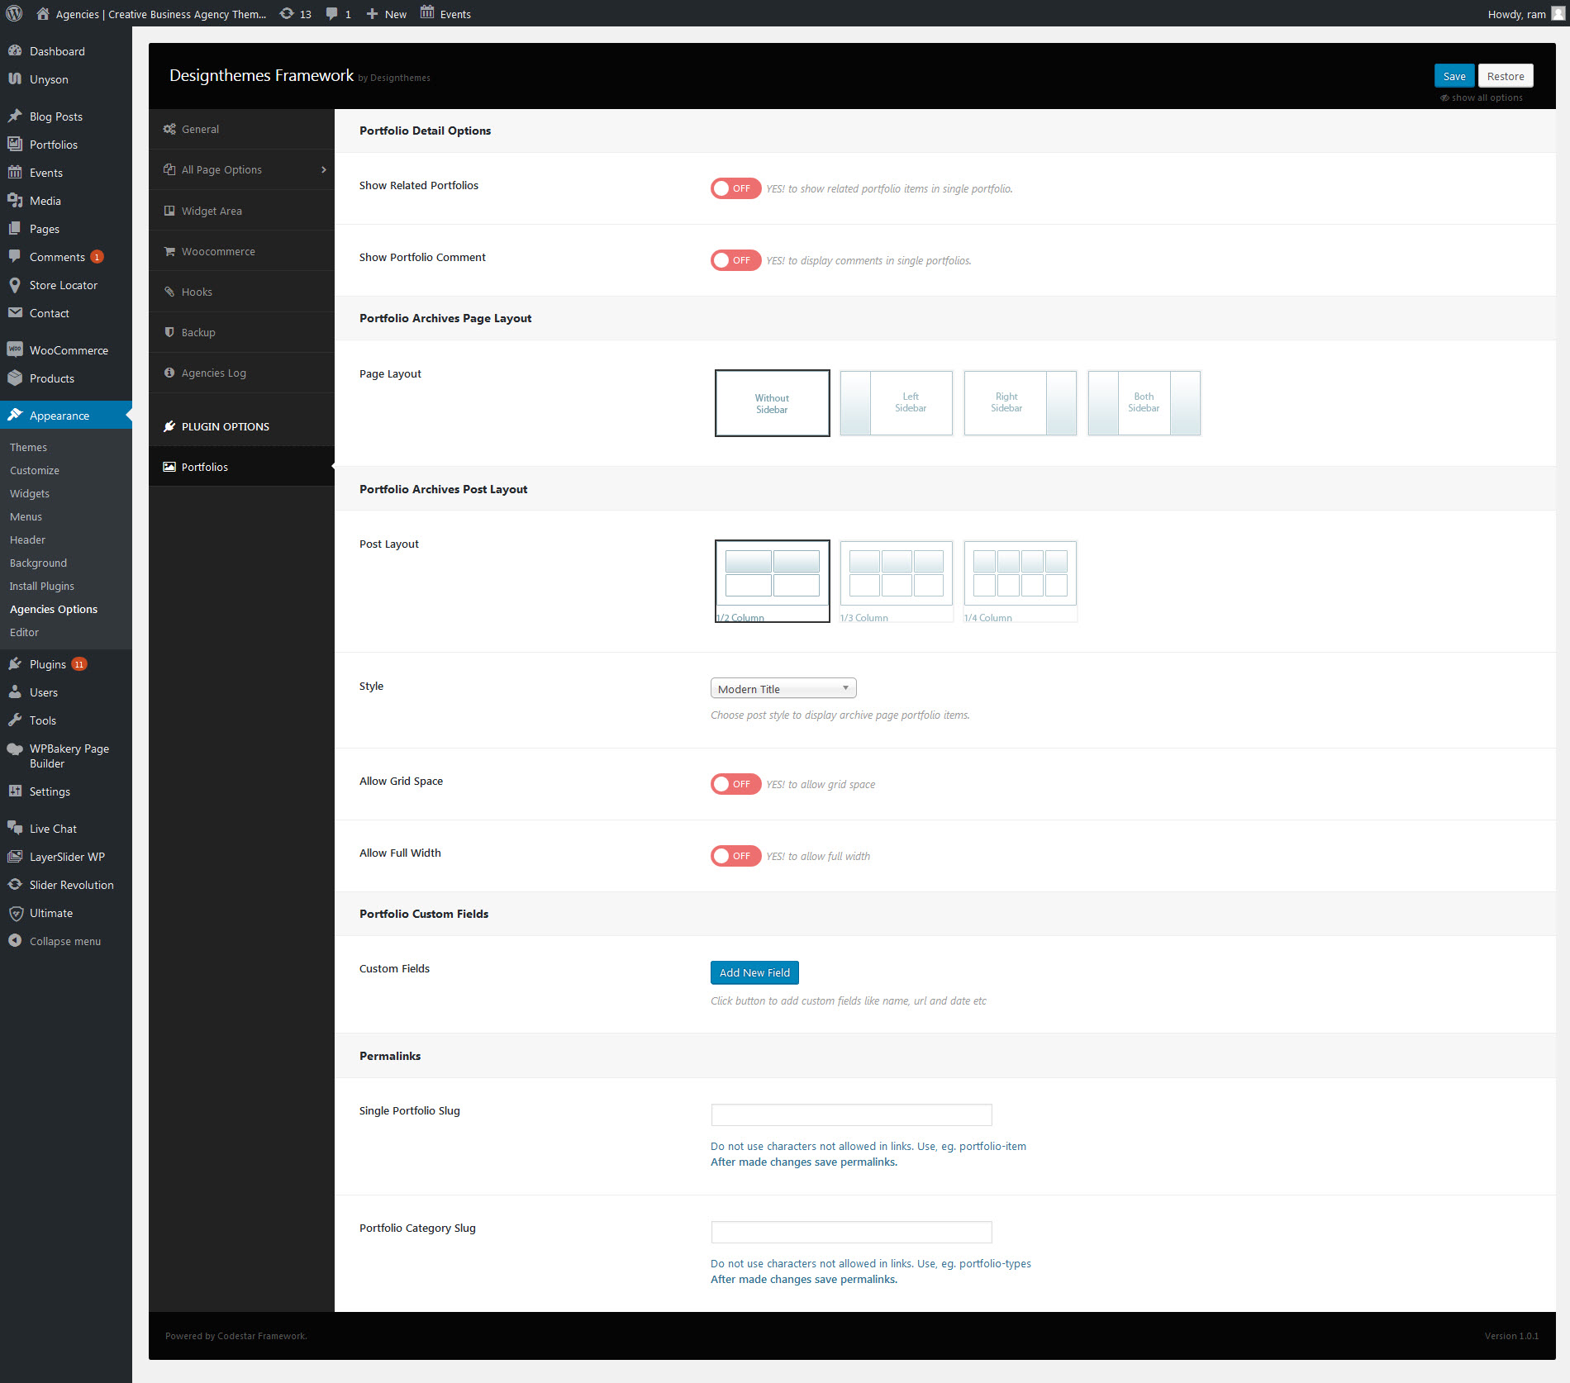Select the Left Sidebar page layout thumbnail
This screenshot has height=1383, width=1570.
[896, 403]
